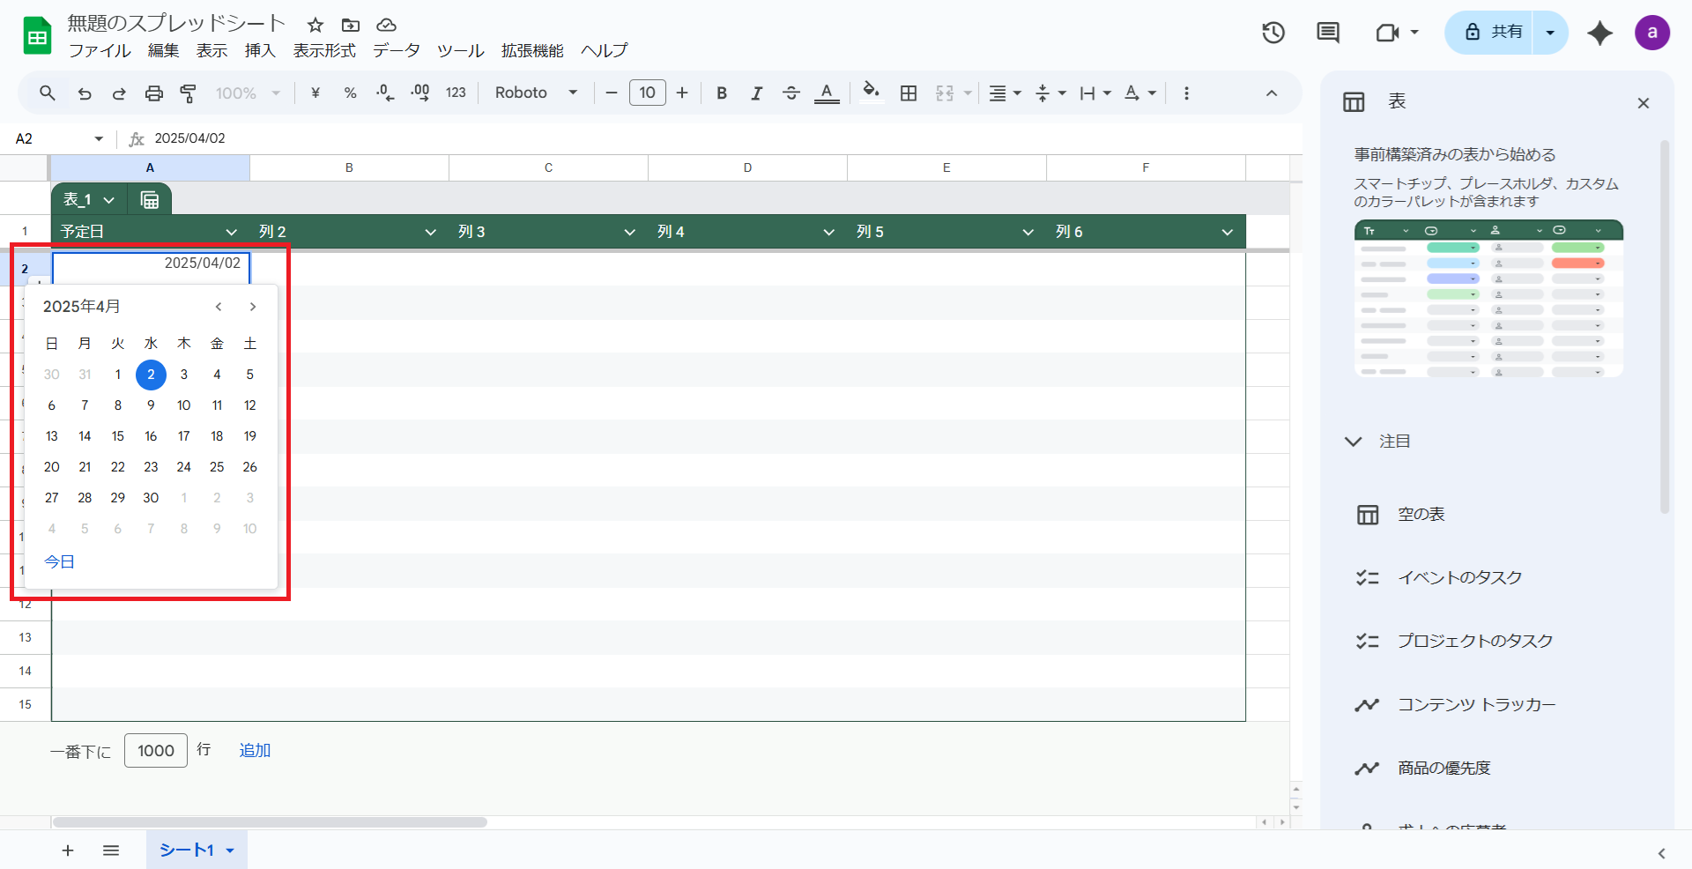Open the table view icon beside 表_1
Image resolution: width=1692 pixels, height=869 pixels.
(x=150, y=200)
